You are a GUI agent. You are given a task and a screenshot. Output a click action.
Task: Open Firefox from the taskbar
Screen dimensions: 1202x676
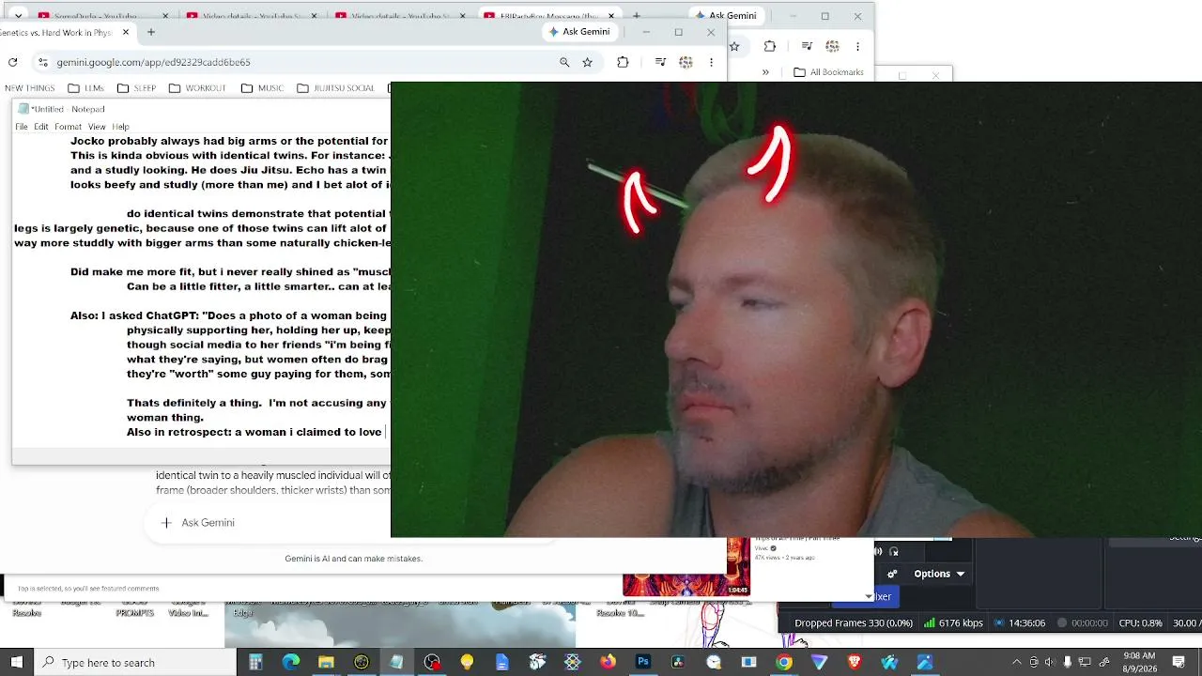coord(608,663)
